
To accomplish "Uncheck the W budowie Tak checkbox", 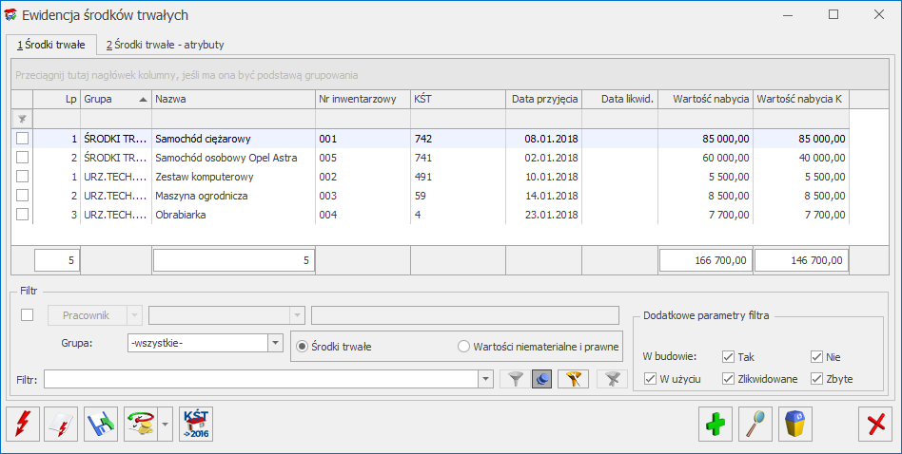I will point(728,357).
